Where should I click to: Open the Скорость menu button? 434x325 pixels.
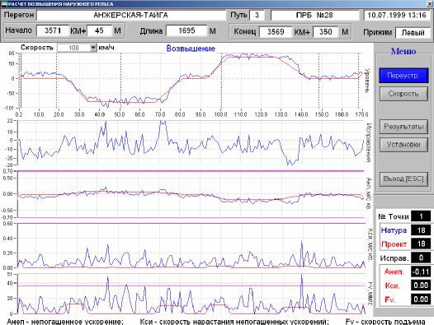pos(403,94)
